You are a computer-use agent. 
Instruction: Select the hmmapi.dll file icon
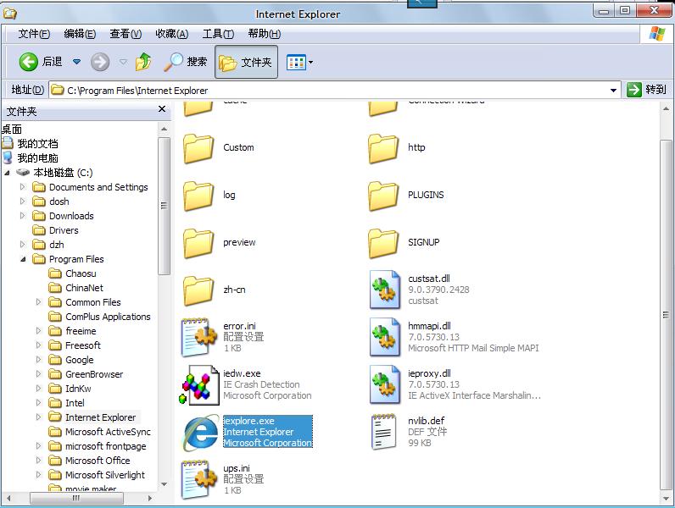tap(385, 337)
